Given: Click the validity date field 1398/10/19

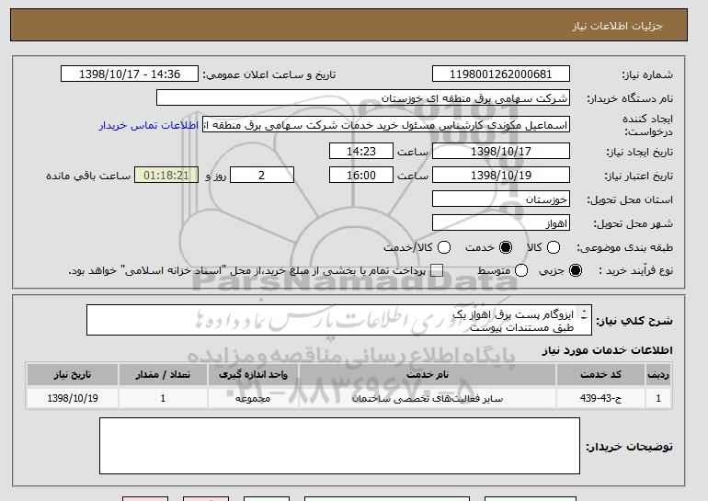Looking at the screenshot, I should tap(501, 176).
